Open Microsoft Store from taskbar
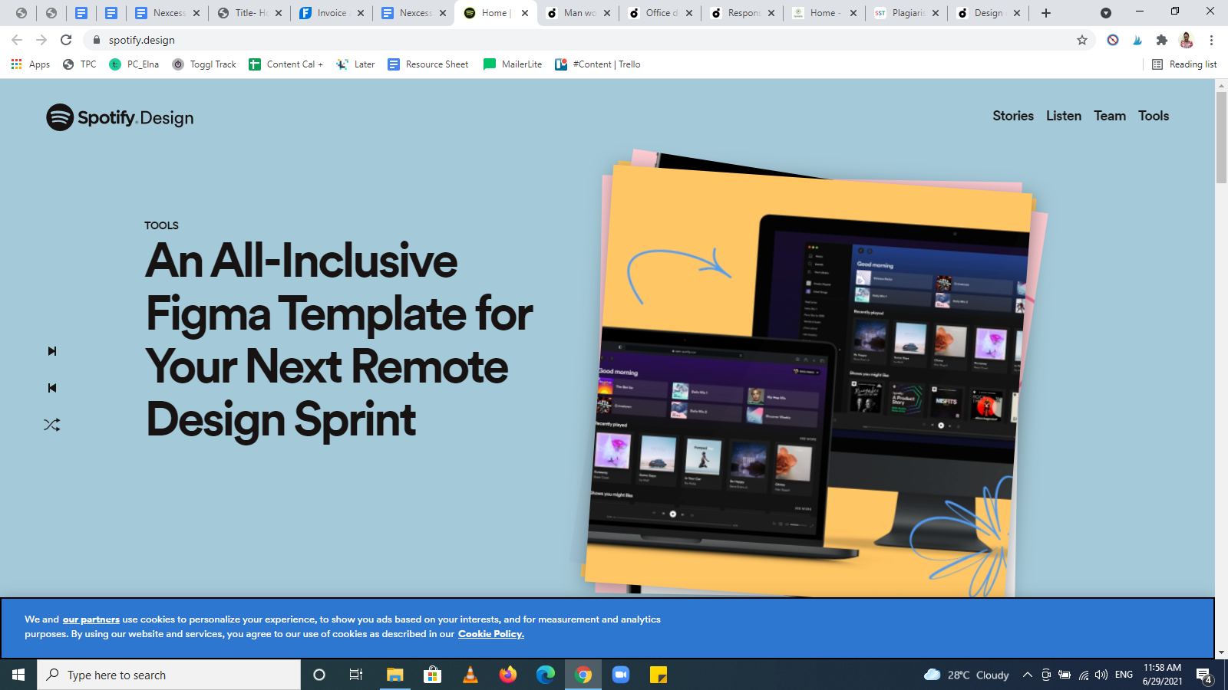Image resolution: width=1228 pixels, height=690 pixels. coord(432,675)
